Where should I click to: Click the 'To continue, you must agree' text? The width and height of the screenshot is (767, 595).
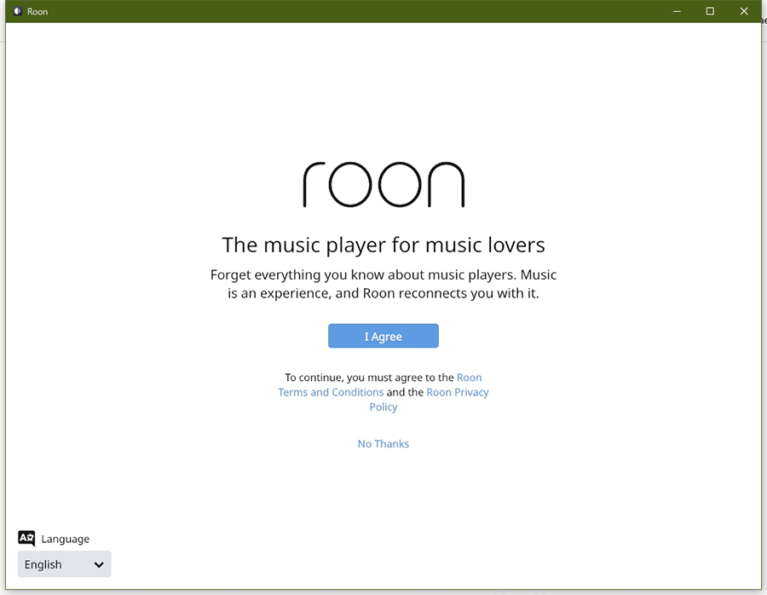tap(369, 378)
